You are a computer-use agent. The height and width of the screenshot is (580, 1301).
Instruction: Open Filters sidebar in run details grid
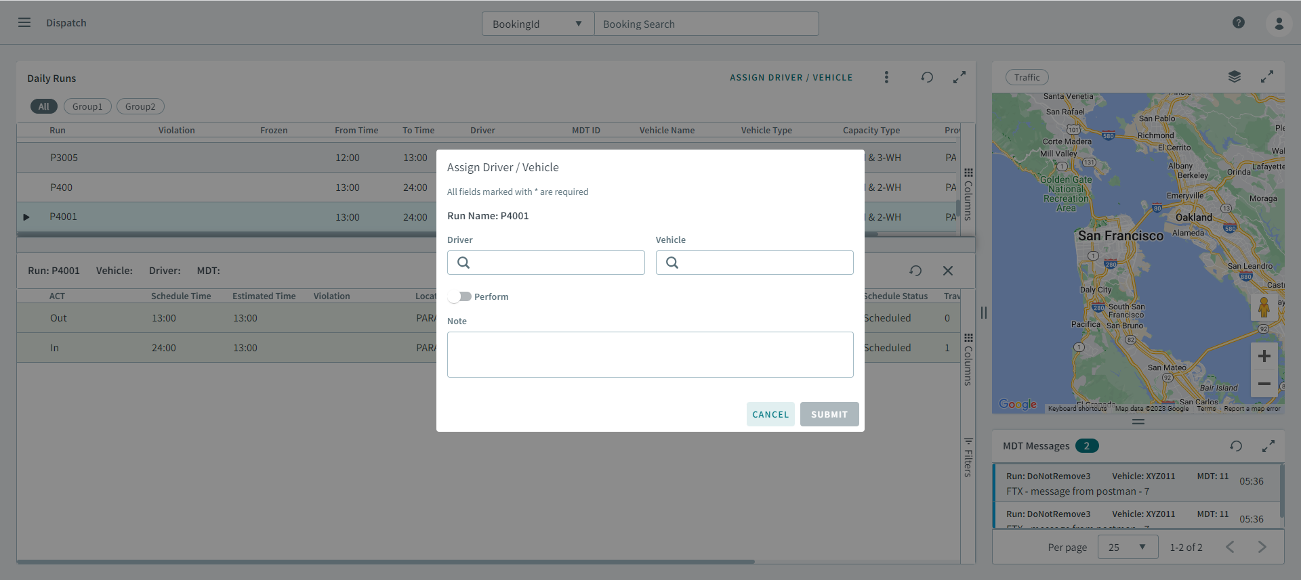(x=968, y=457)
